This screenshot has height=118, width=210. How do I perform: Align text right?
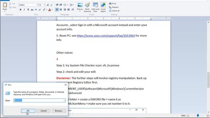coord(65,10)
